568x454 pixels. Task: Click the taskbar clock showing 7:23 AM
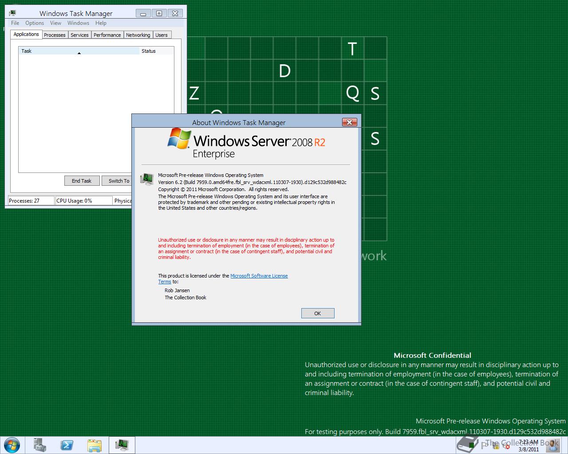tap(528, 446)
